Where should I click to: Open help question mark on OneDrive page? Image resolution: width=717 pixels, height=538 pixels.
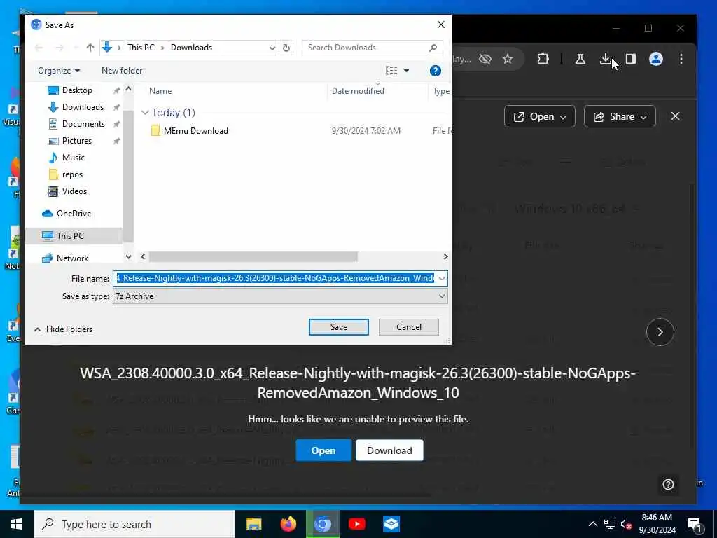[668, 484]
